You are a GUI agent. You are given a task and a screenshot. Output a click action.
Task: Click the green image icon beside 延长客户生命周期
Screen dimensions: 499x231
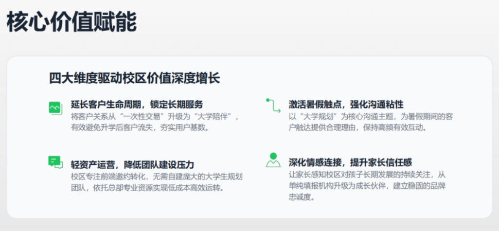coord(55,108)
